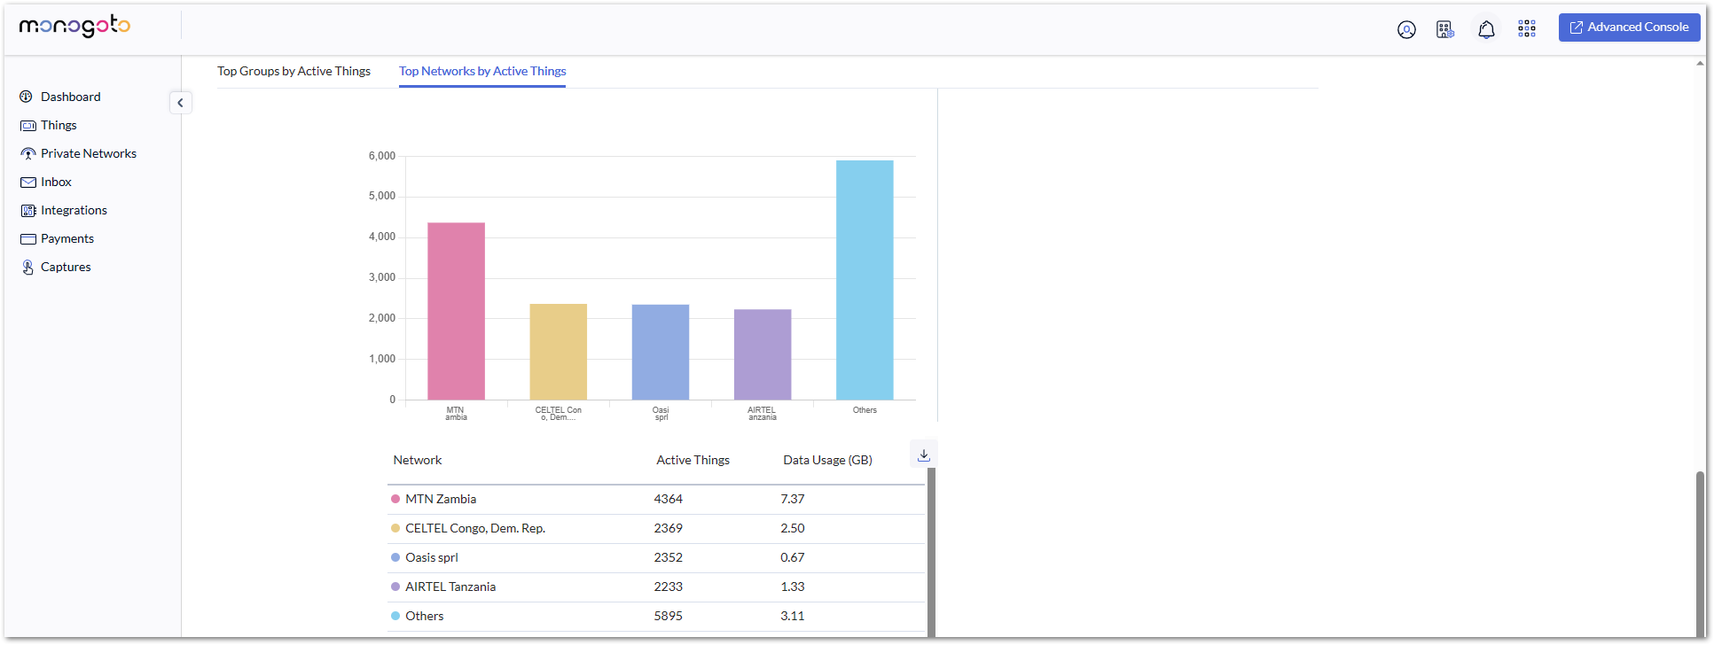This screenshot has height=645, width=1714.
Task: Open the organization building icon
Action: point(1445,29)
